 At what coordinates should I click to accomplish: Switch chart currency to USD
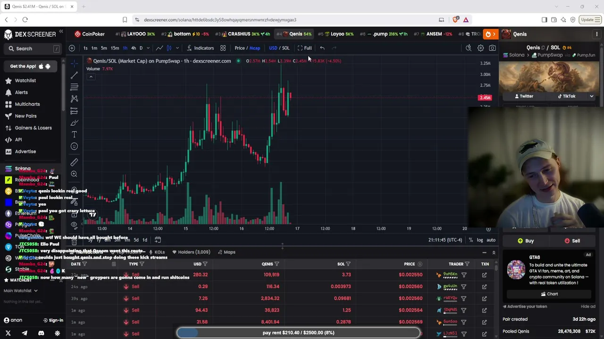273,48
